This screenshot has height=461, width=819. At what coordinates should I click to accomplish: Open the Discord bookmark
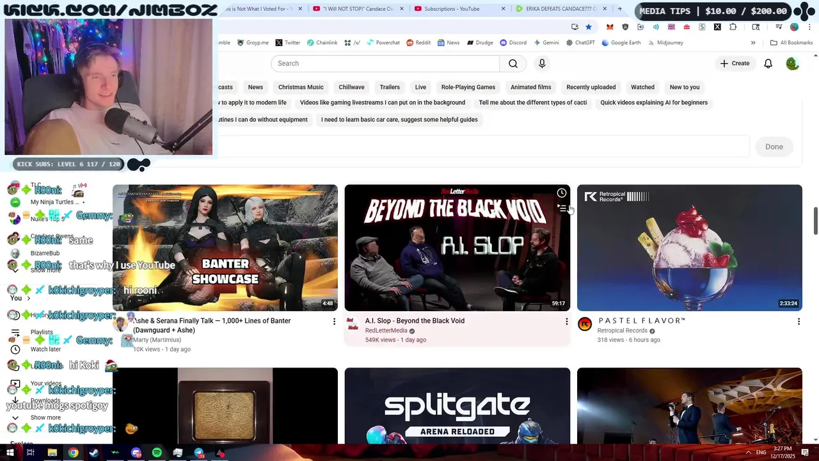[513, 43]
